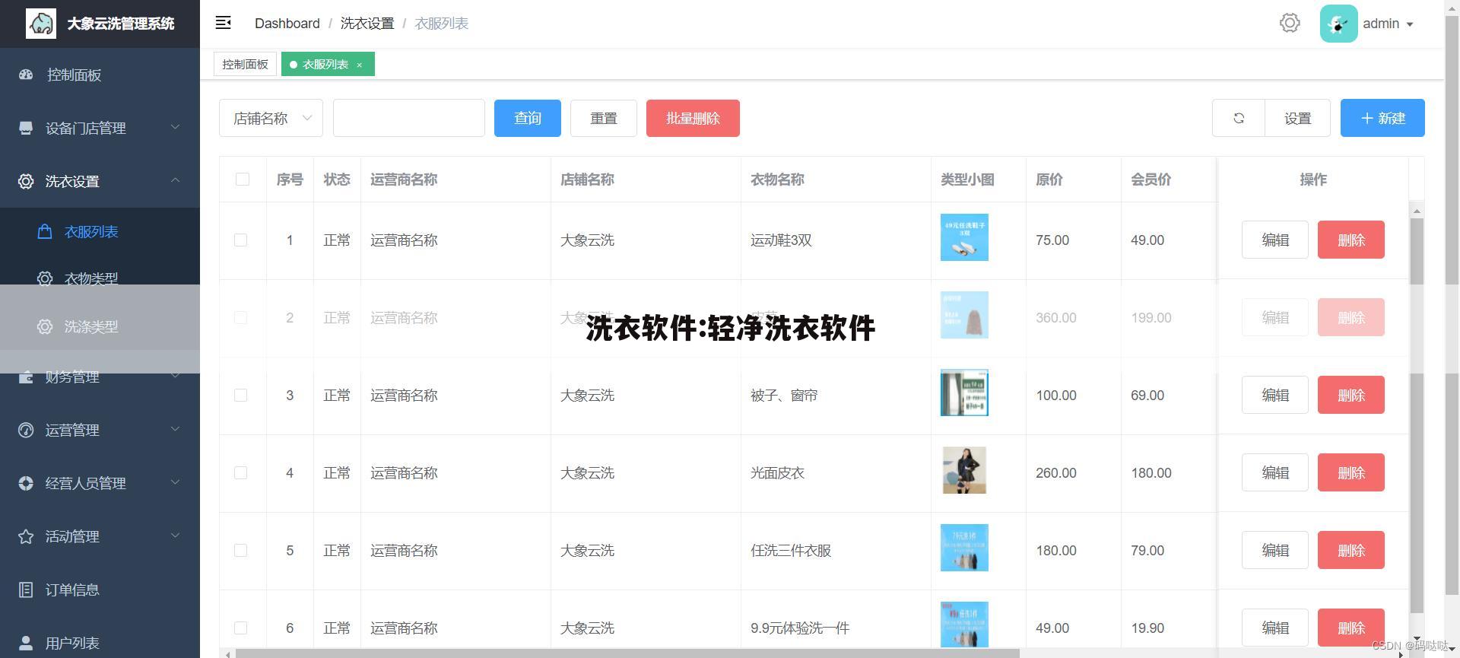This screenshot has width=1460, height=658.
Task: Open the 店铺名称 search field dropdown
Action: [271, 118]
